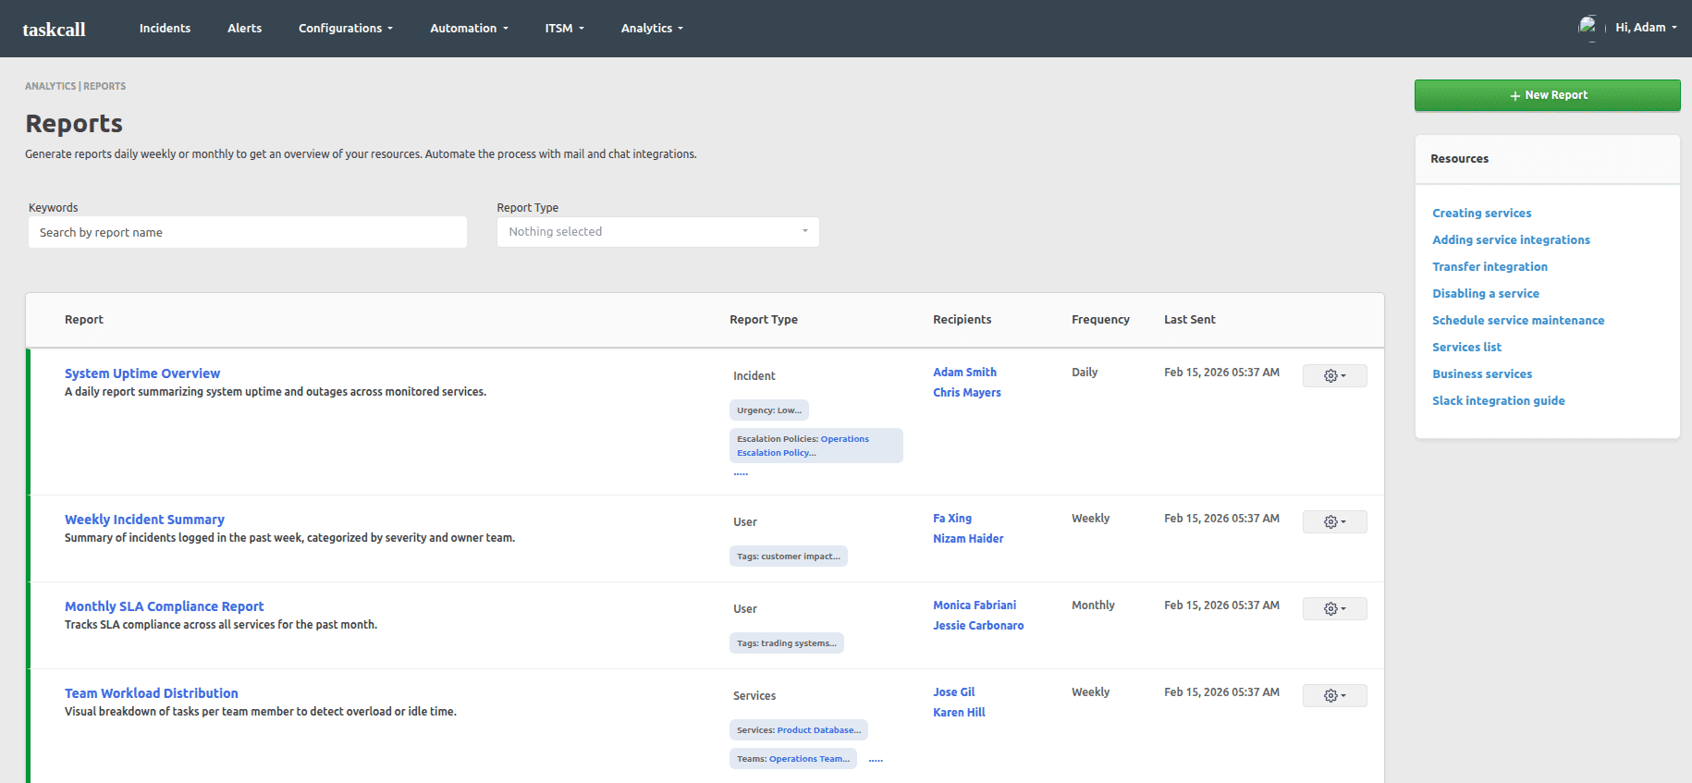Open recipient Jose Gil
This screenshot has height=783, width=1692.
(953, 691)
